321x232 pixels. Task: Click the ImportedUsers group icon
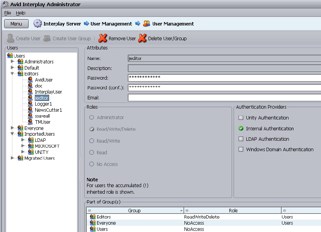[20, 134]
